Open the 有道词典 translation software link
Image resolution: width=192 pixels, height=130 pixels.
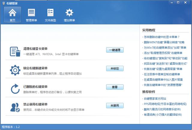tap(163, 115)
